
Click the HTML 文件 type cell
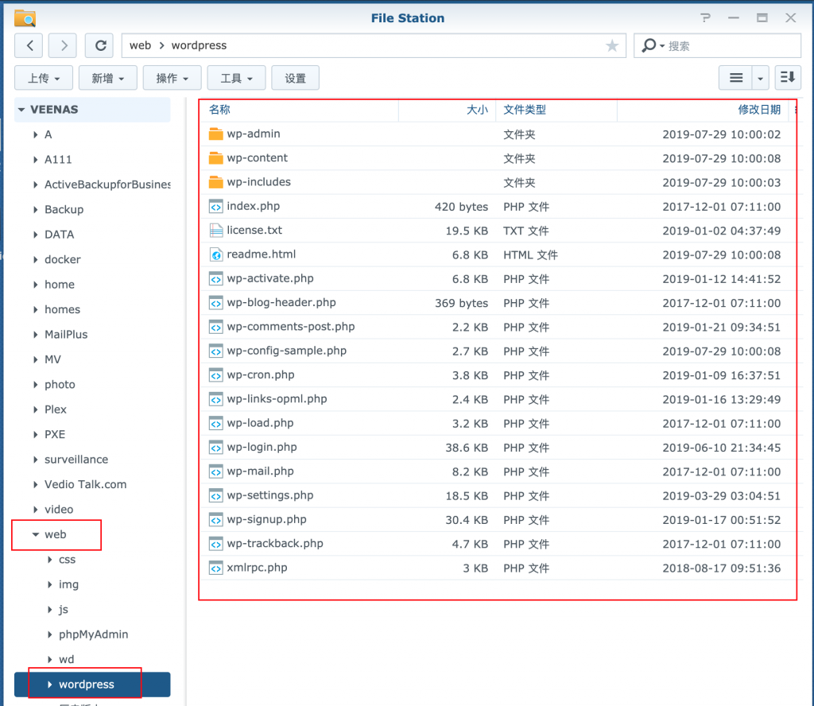(x=530, y=255)
